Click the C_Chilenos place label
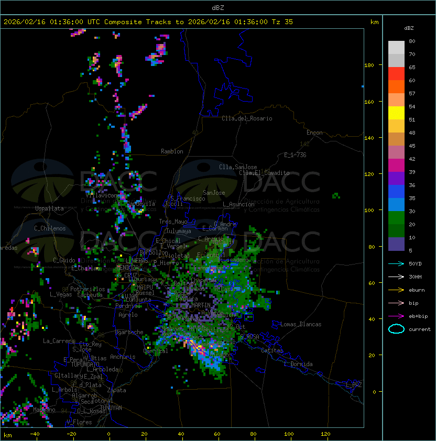 (x=50, y=228)
